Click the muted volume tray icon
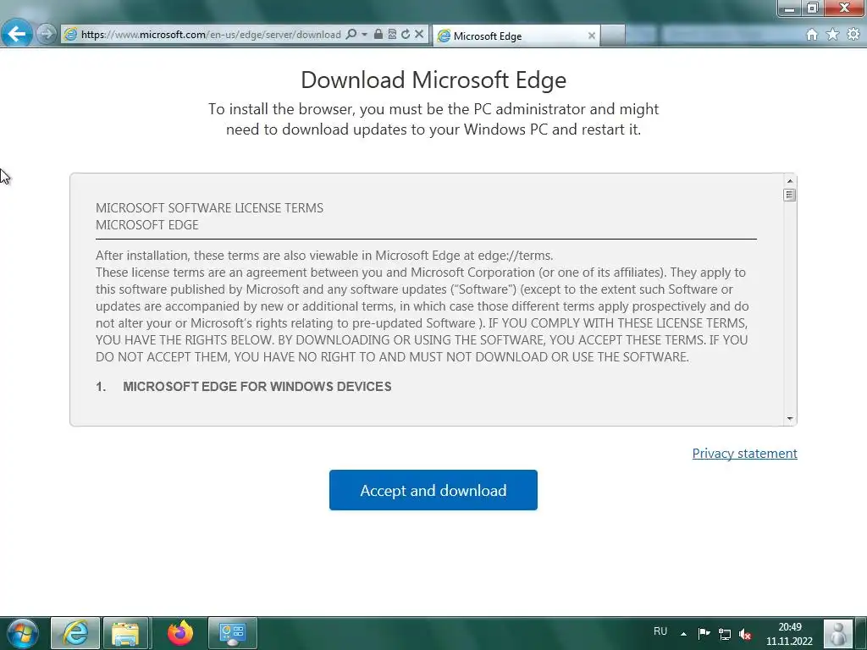The width and height of the screenshot is (867, 650). pos(745,634)
